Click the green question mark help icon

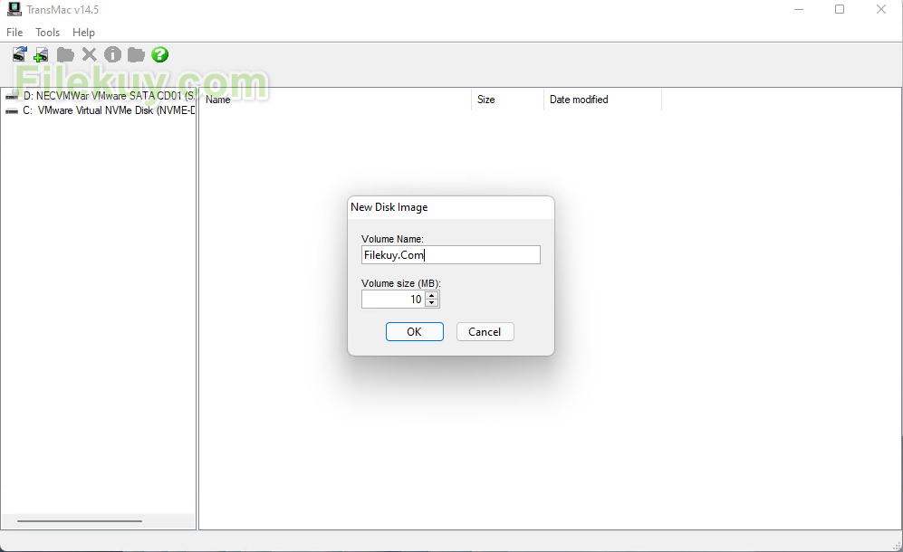(159, 54)
